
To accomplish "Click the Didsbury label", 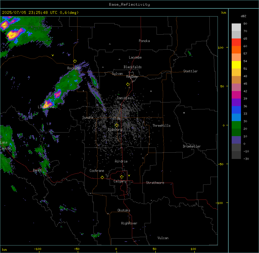I will point(115,130).
